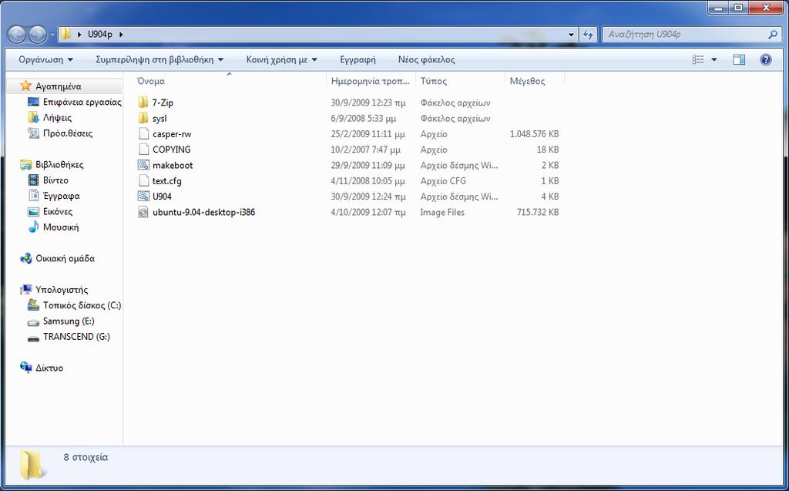Screen dimensions: 789x491
Task: Click the file name makeboot
Action: pos(173,165)
